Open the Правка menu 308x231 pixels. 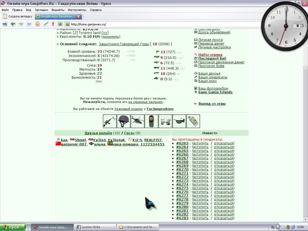17,10
